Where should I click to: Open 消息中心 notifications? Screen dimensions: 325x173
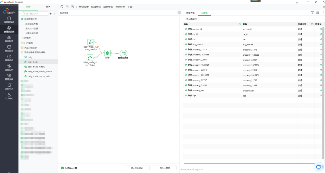coord(9,87)
